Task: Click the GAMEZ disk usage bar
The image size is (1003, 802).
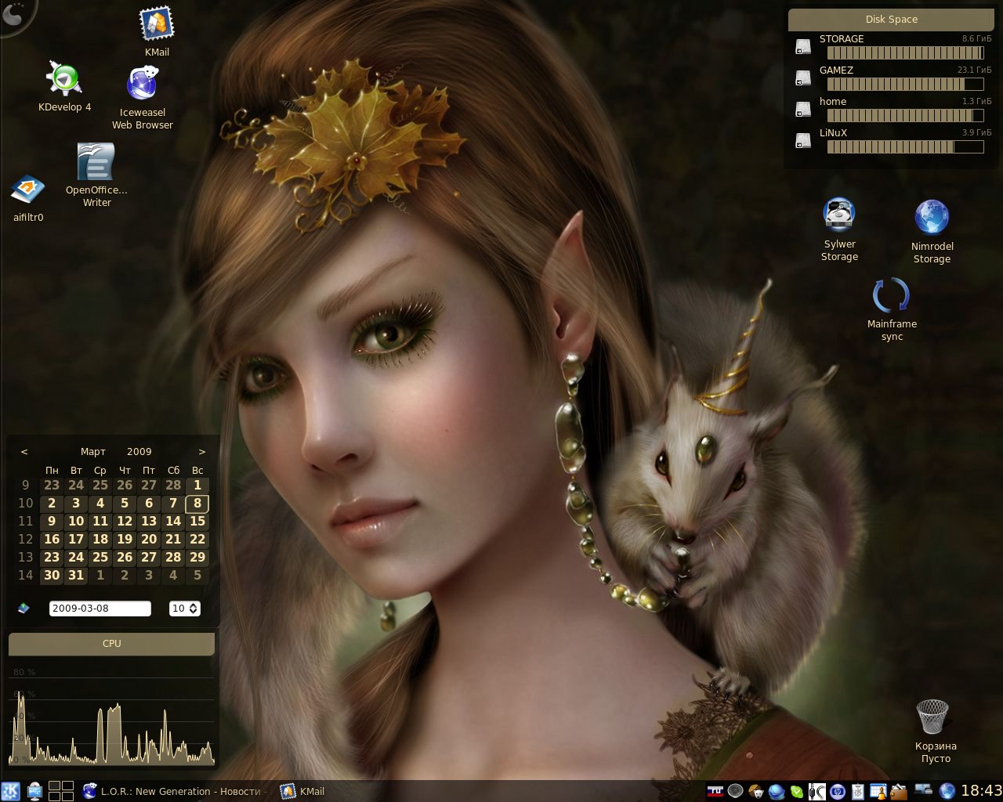Action: click(x=905, y=85)
